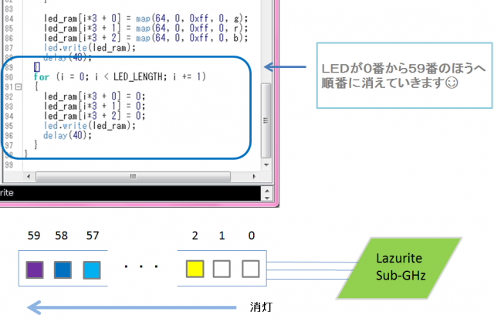Screen dimensions: 494x322
Task: Click the purple LED square number 59
Action: click(35, 269)
